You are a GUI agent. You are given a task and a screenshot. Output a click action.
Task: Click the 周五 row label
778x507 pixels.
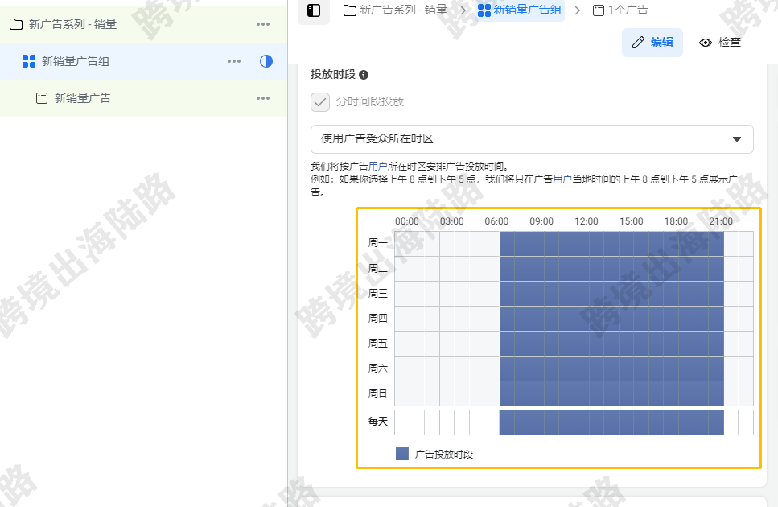point(377,344)
